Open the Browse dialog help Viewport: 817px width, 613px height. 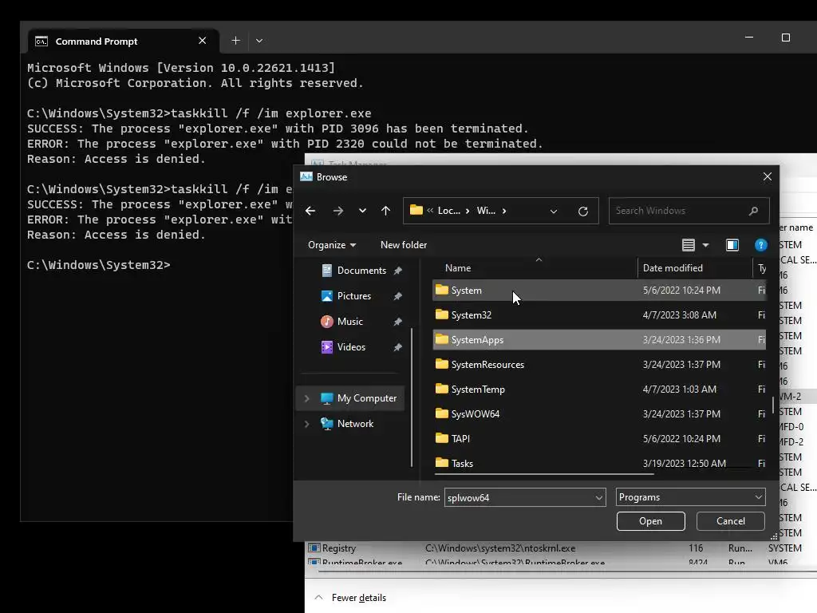click(x=760, y=244)
